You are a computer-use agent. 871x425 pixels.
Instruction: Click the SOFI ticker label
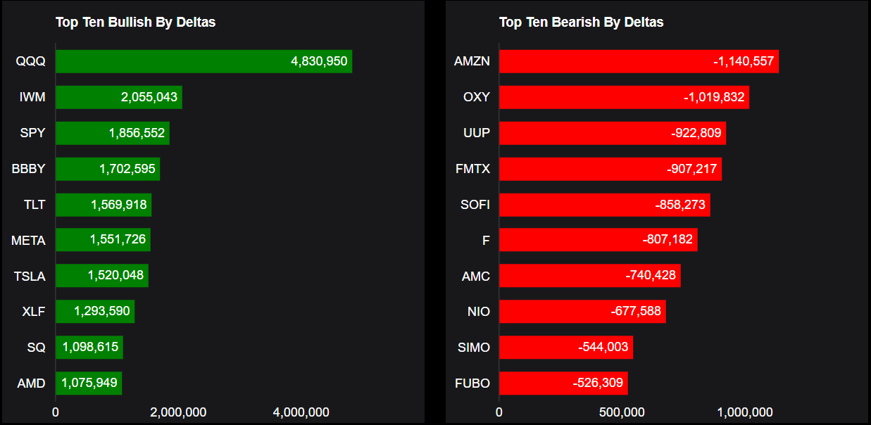475,205
